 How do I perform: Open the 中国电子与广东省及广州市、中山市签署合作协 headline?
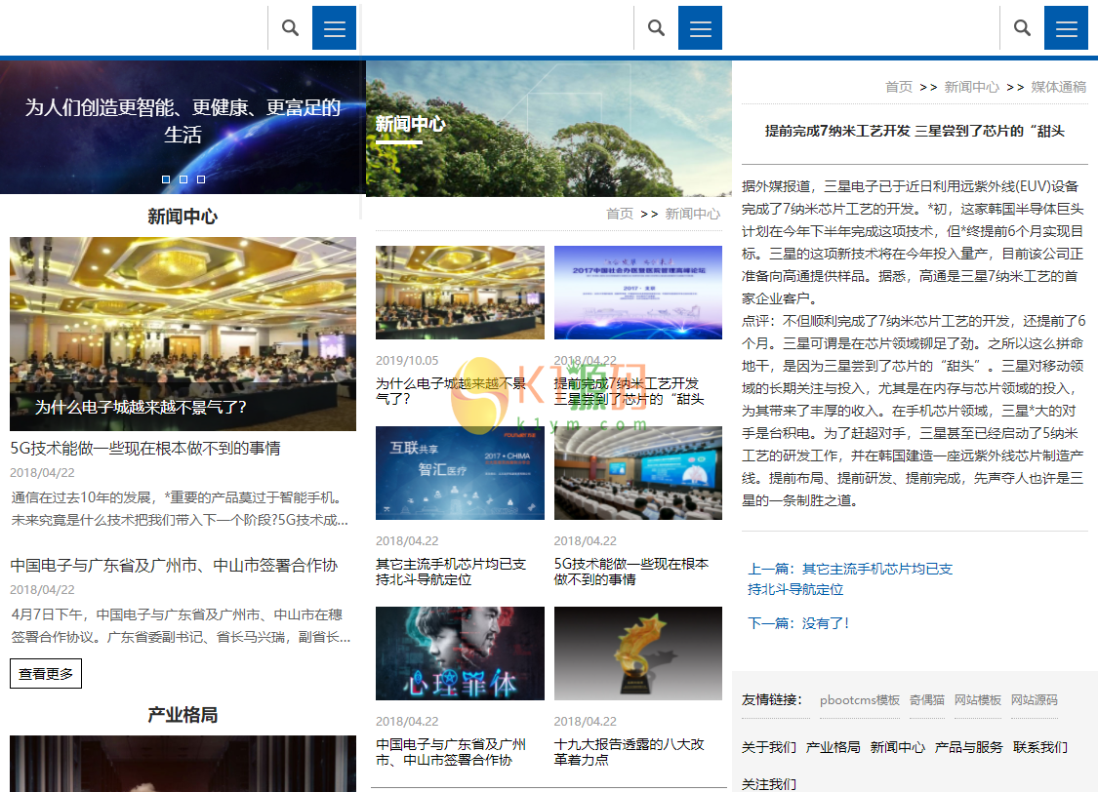click(174, 566)
